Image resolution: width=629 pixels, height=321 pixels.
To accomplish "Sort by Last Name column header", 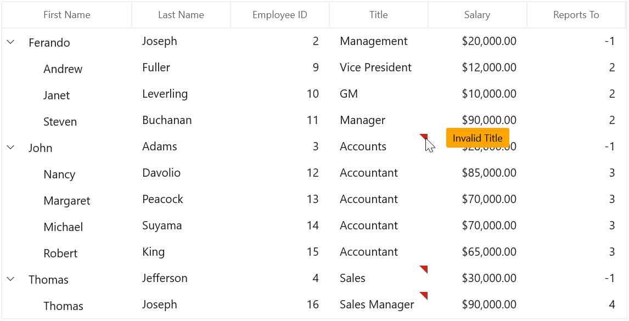I will click(x=181, y=15).
